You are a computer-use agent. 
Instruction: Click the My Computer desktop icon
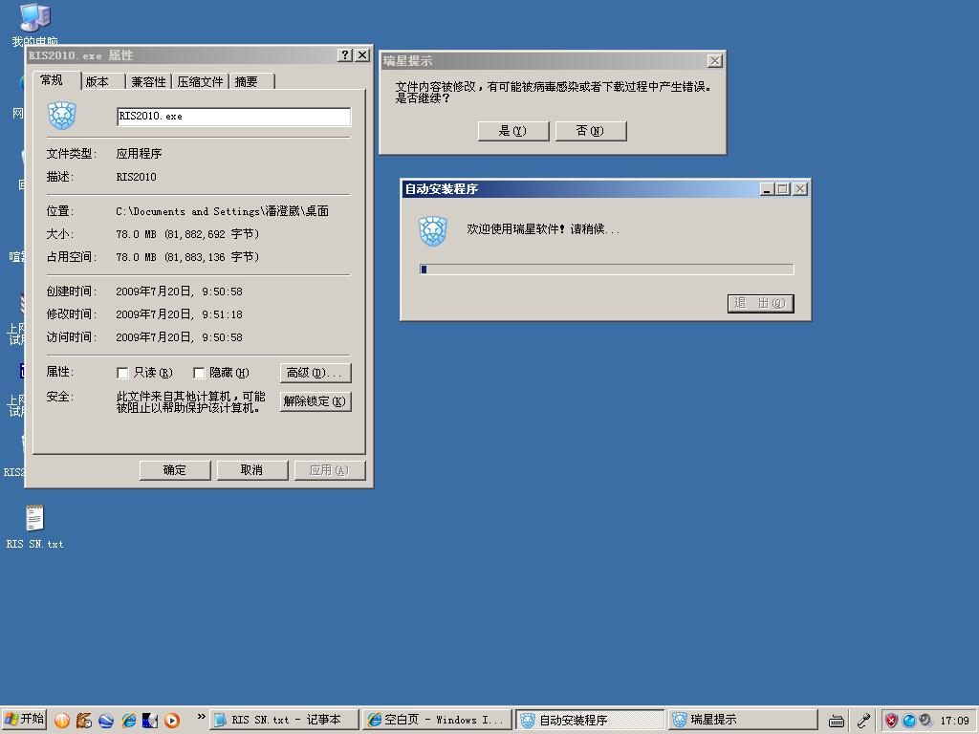[34, 18]
